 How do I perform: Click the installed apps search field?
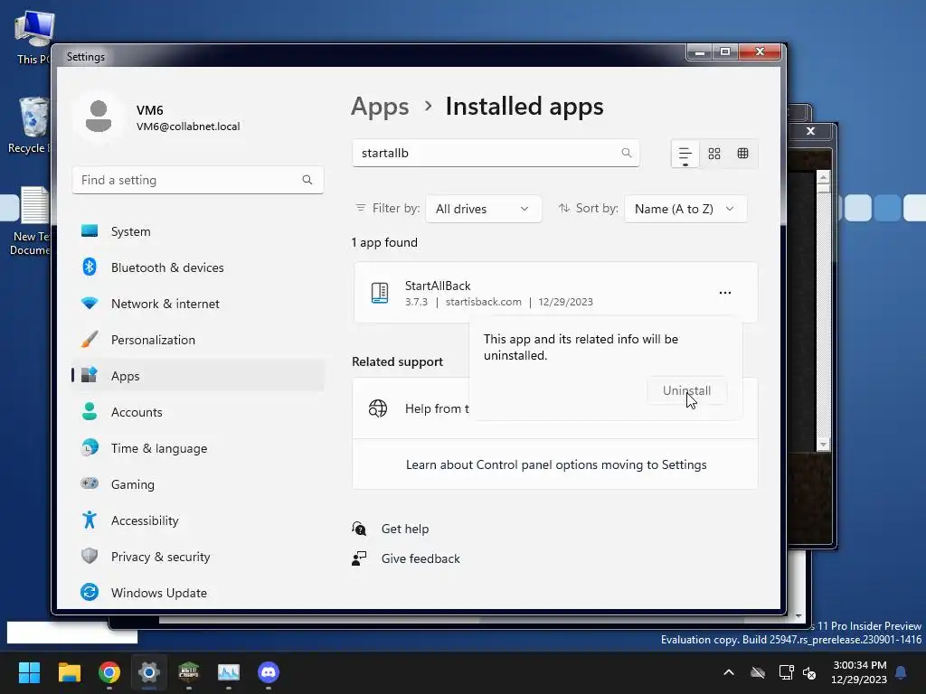click(496, 153)
